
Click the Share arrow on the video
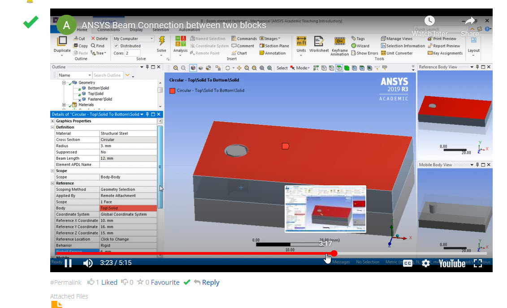click(x=470, y=26)
